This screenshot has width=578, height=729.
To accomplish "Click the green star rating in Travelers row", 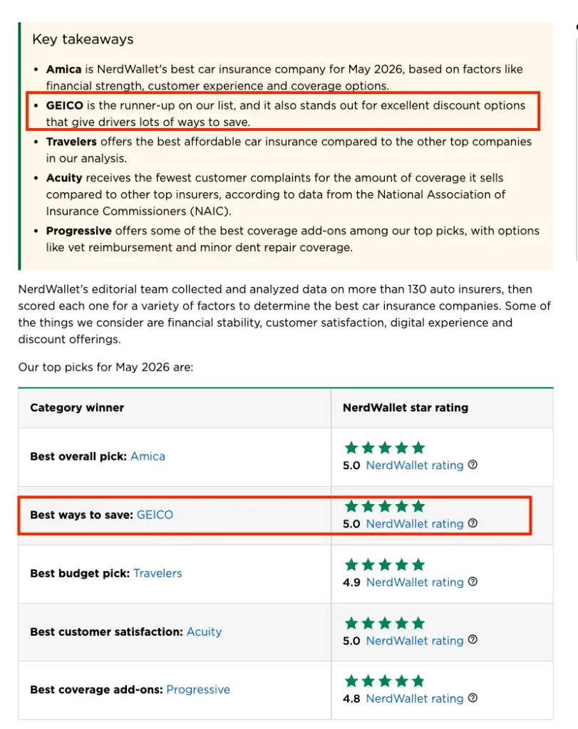I will tap(385, 565).
